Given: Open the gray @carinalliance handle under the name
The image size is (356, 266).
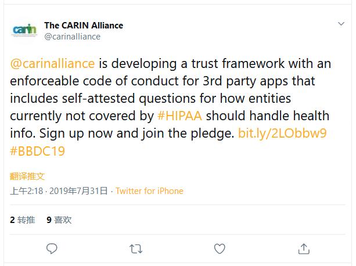Looking at the screenshot, I should click(72, 36).
